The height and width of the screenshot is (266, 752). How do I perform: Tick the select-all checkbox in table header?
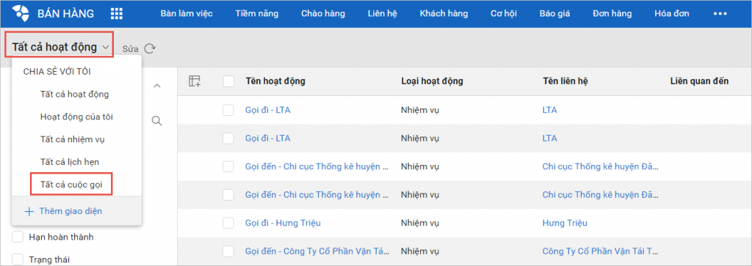tap(228, 81)
